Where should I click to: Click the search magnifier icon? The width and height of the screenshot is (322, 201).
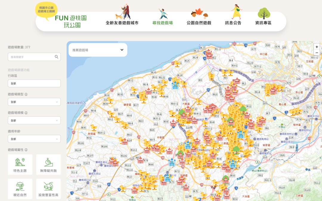pos(56,57)
